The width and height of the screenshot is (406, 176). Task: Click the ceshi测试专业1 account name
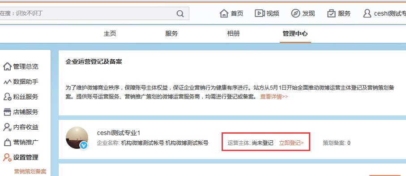click(119, 133)
